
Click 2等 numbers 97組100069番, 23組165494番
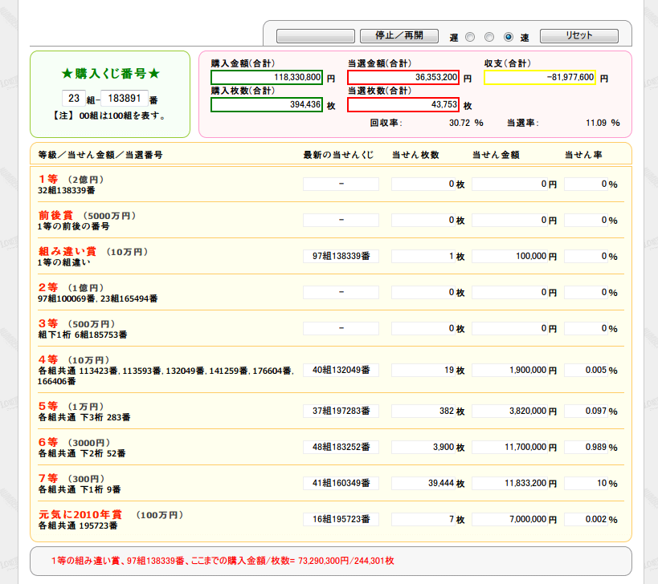[98, 298]
